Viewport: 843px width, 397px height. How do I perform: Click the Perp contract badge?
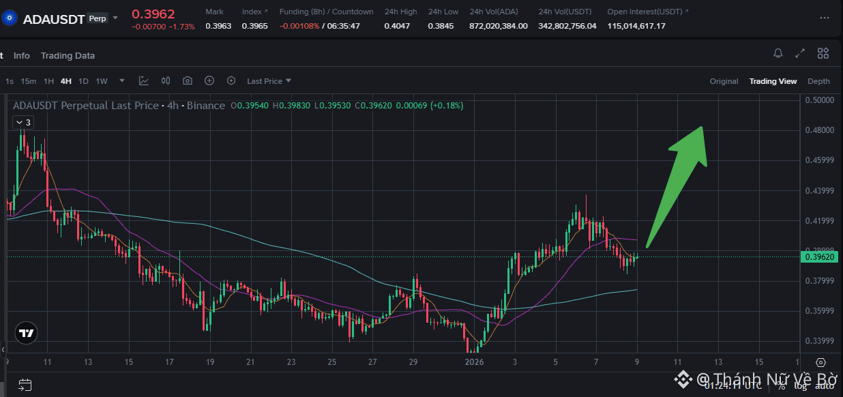tap(98, 18)
